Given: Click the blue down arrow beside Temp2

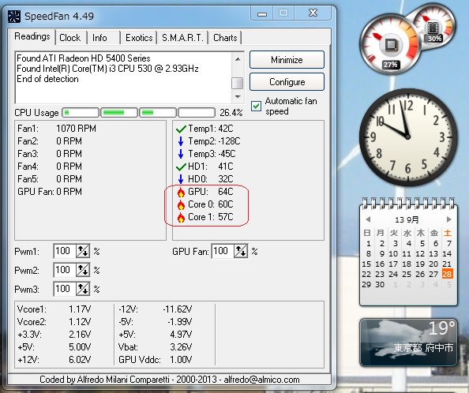Looking at the screenshot, I should (181, 141).
